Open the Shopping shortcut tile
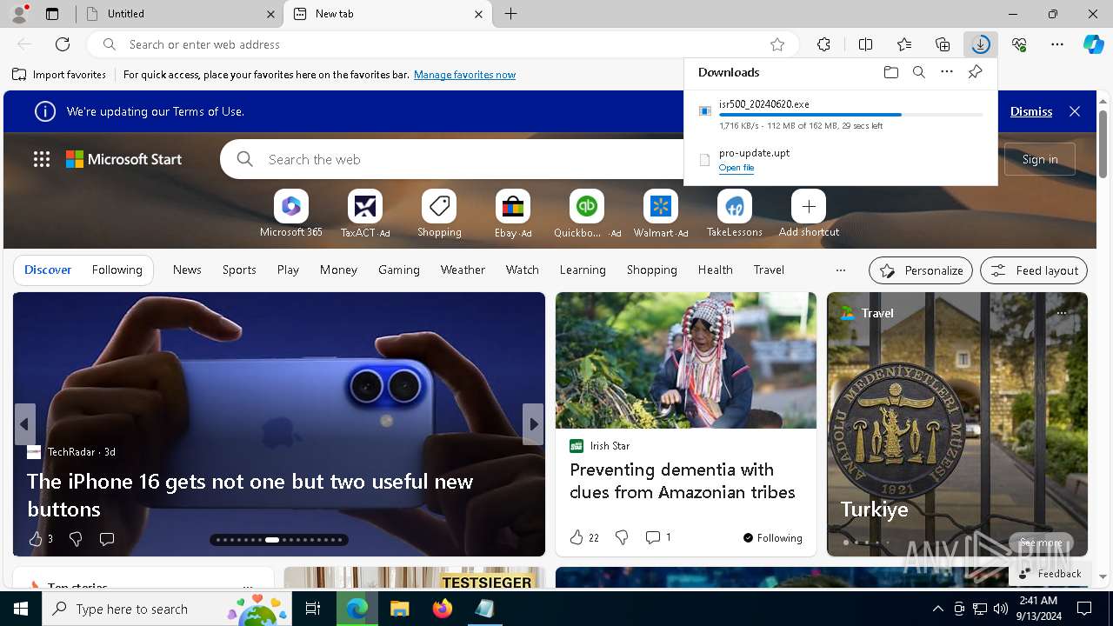The width and height of the screenshot is (1113, 626). coord(439,213)
